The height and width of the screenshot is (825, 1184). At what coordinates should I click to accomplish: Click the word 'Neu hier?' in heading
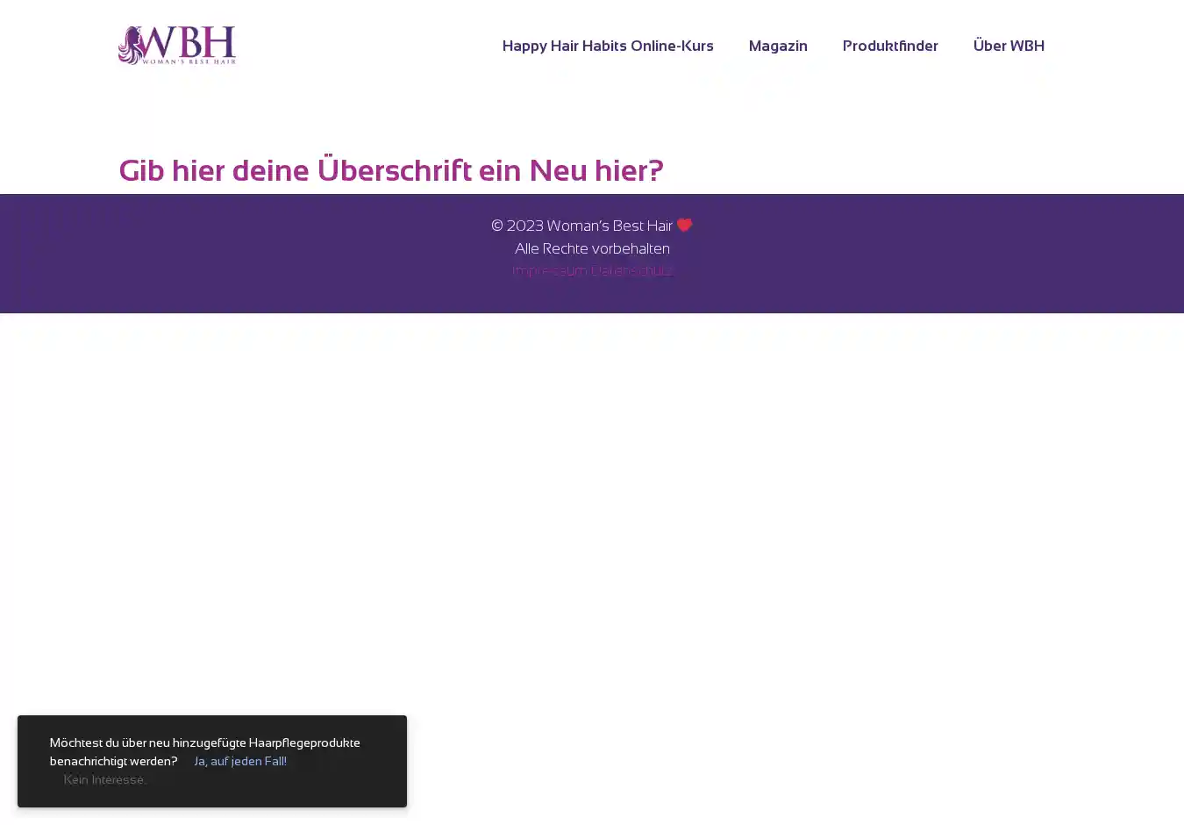pyautogui.click(x=596, y=170)
